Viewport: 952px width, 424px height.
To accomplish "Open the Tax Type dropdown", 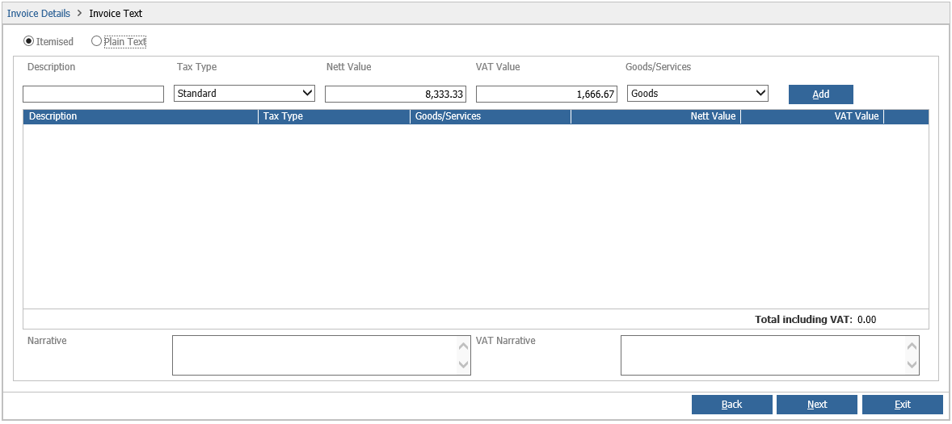I will point(245,94).
